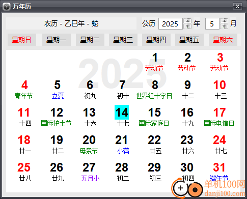Click the 星期四 column header
Screen dimensions: 247x199
(156, 40)
